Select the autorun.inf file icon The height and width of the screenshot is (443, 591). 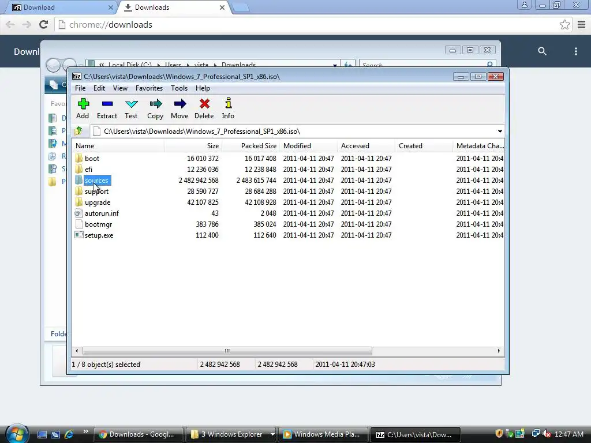coord(78,213)
